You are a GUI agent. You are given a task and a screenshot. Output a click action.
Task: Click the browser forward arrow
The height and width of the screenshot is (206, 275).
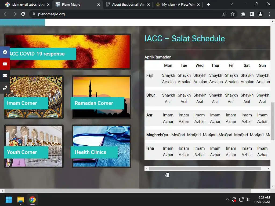pyautogui.click(x=15, y=14)
